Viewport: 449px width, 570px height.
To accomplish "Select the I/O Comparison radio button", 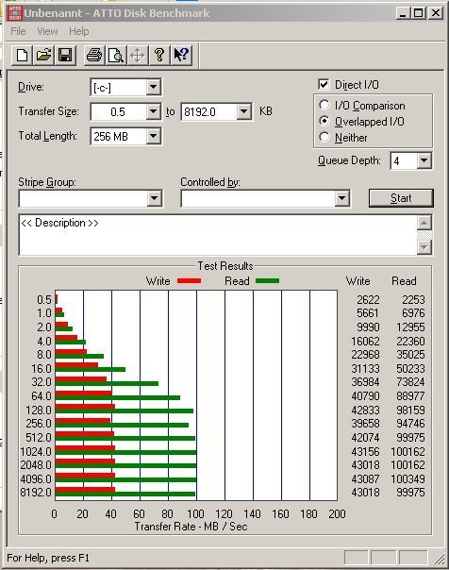I will coord(324,105).
